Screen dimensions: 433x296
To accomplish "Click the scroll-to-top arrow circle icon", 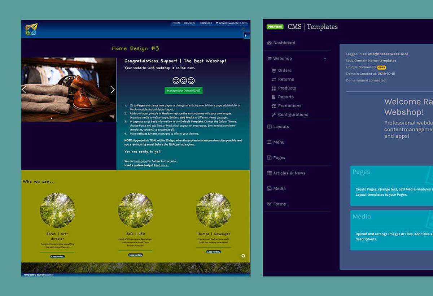I will tap(243, 256).
